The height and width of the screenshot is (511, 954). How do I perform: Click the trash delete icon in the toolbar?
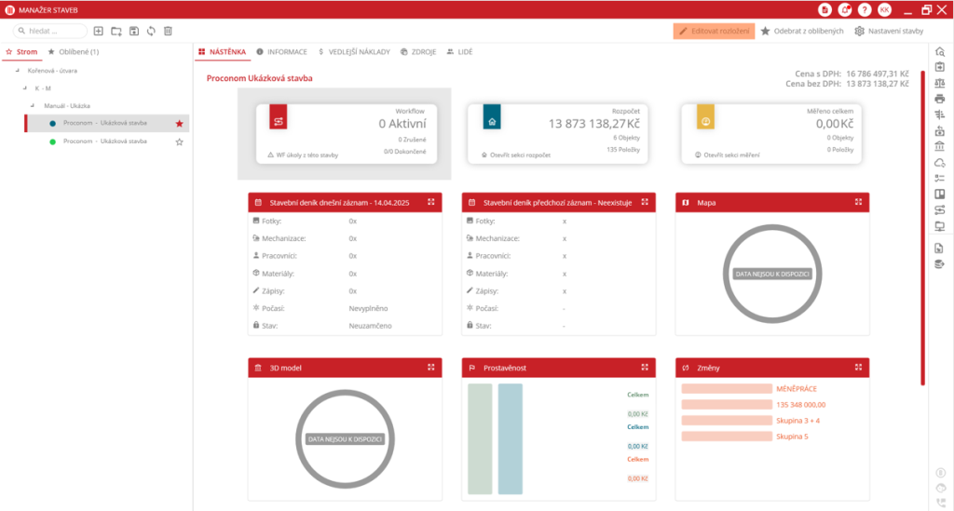[168, 31]
